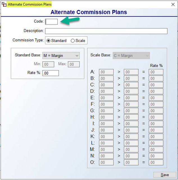This screenshot has height=180, width=178.
Task: Close the Alternate Commission Plans window
Action: [x=173, y=4]
